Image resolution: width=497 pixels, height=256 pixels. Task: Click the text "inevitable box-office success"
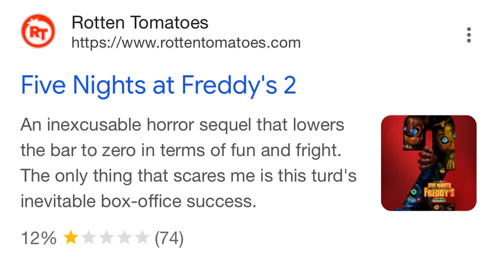[x=139, y=201]
